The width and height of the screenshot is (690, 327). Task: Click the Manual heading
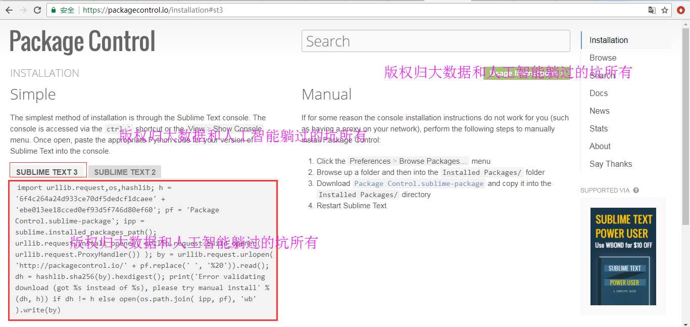(x=326, y=95)
